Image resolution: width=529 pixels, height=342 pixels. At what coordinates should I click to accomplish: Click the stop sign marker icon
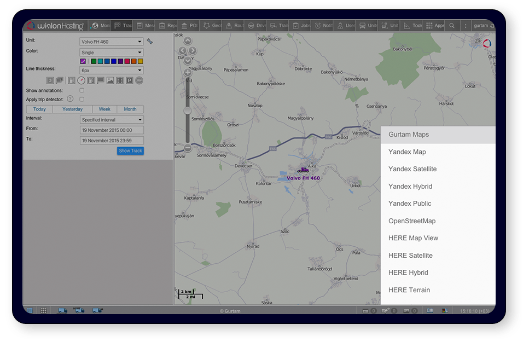point(139,80)
